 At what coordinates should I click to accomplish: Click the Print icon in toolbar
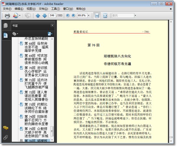pyautogui.click(x=7, y=15)
